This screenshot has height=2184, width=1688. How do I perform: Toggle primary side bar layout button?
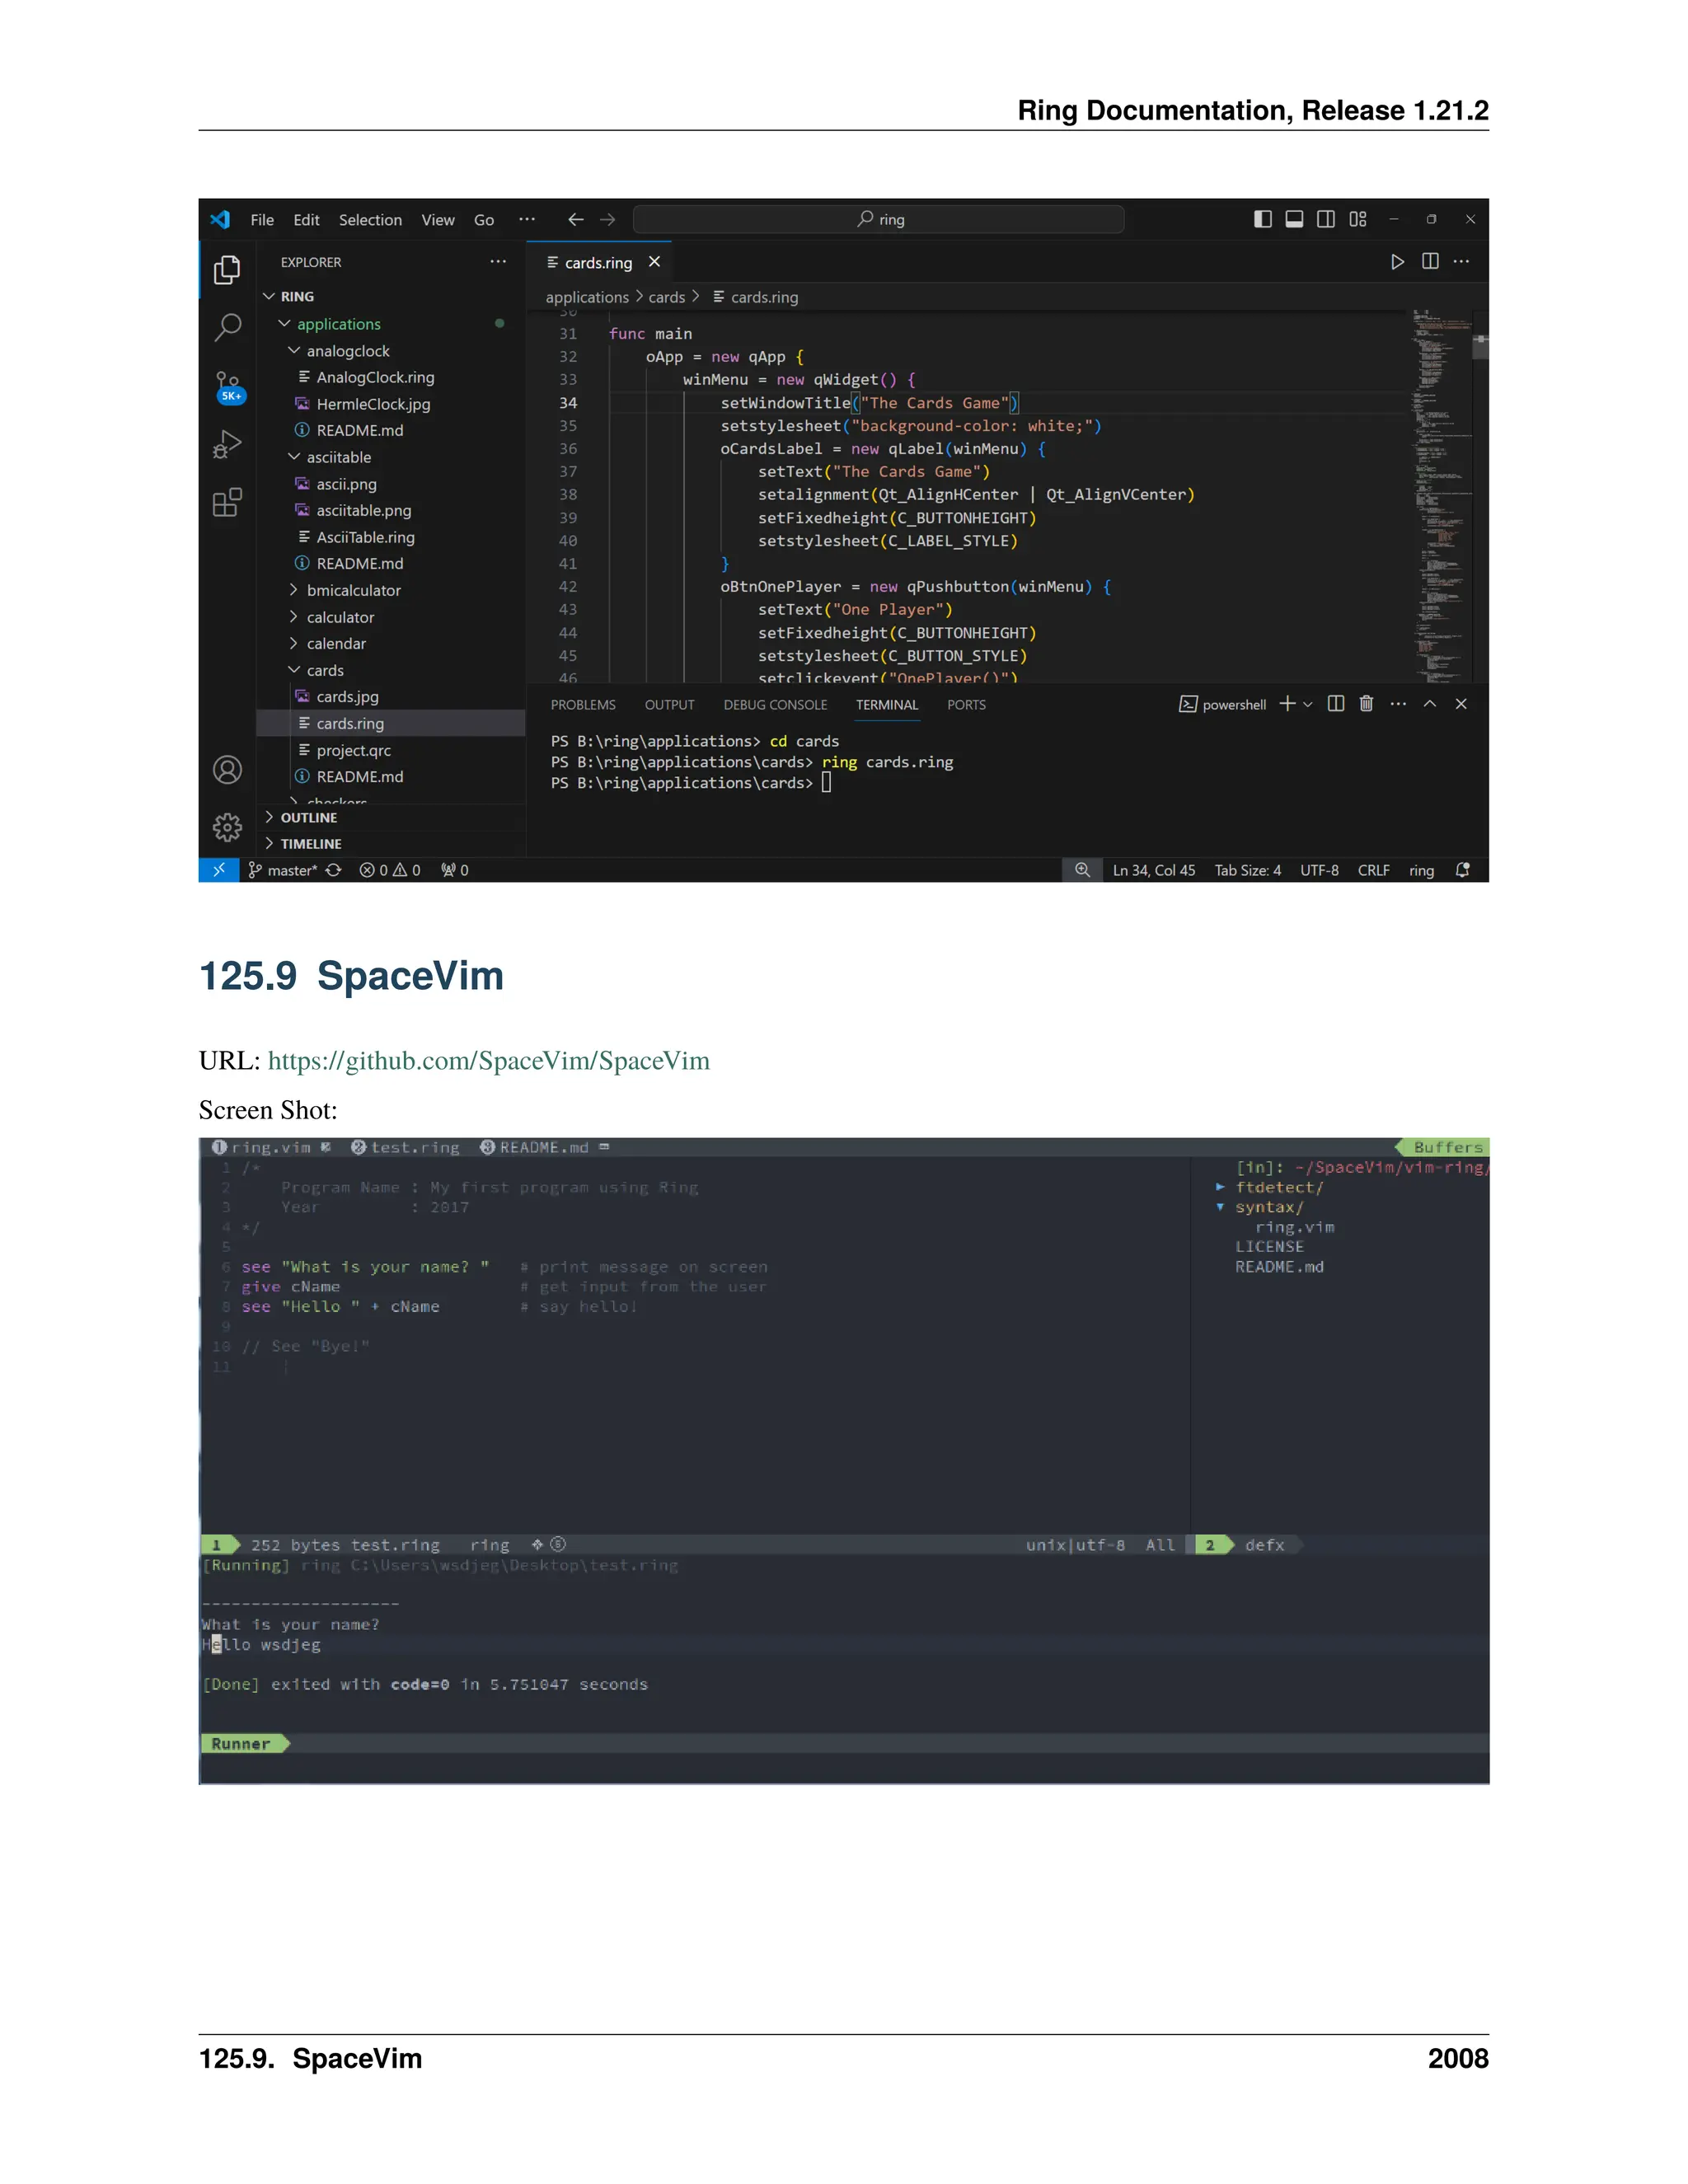tap(1263, 219)
